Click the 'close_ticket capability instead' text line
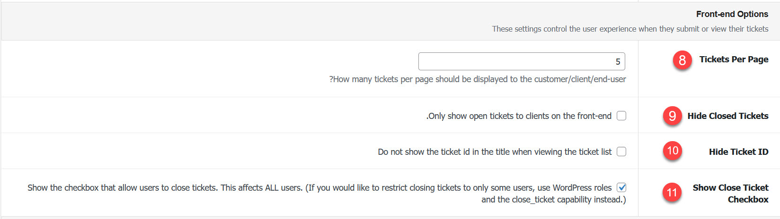Viewport: 780px width, 219px height. 554,200
